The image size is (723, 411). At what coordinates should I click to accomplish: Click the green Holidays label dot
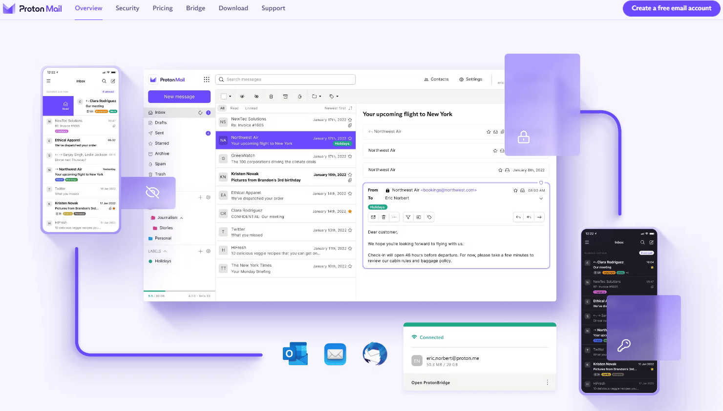coord(150,261)
